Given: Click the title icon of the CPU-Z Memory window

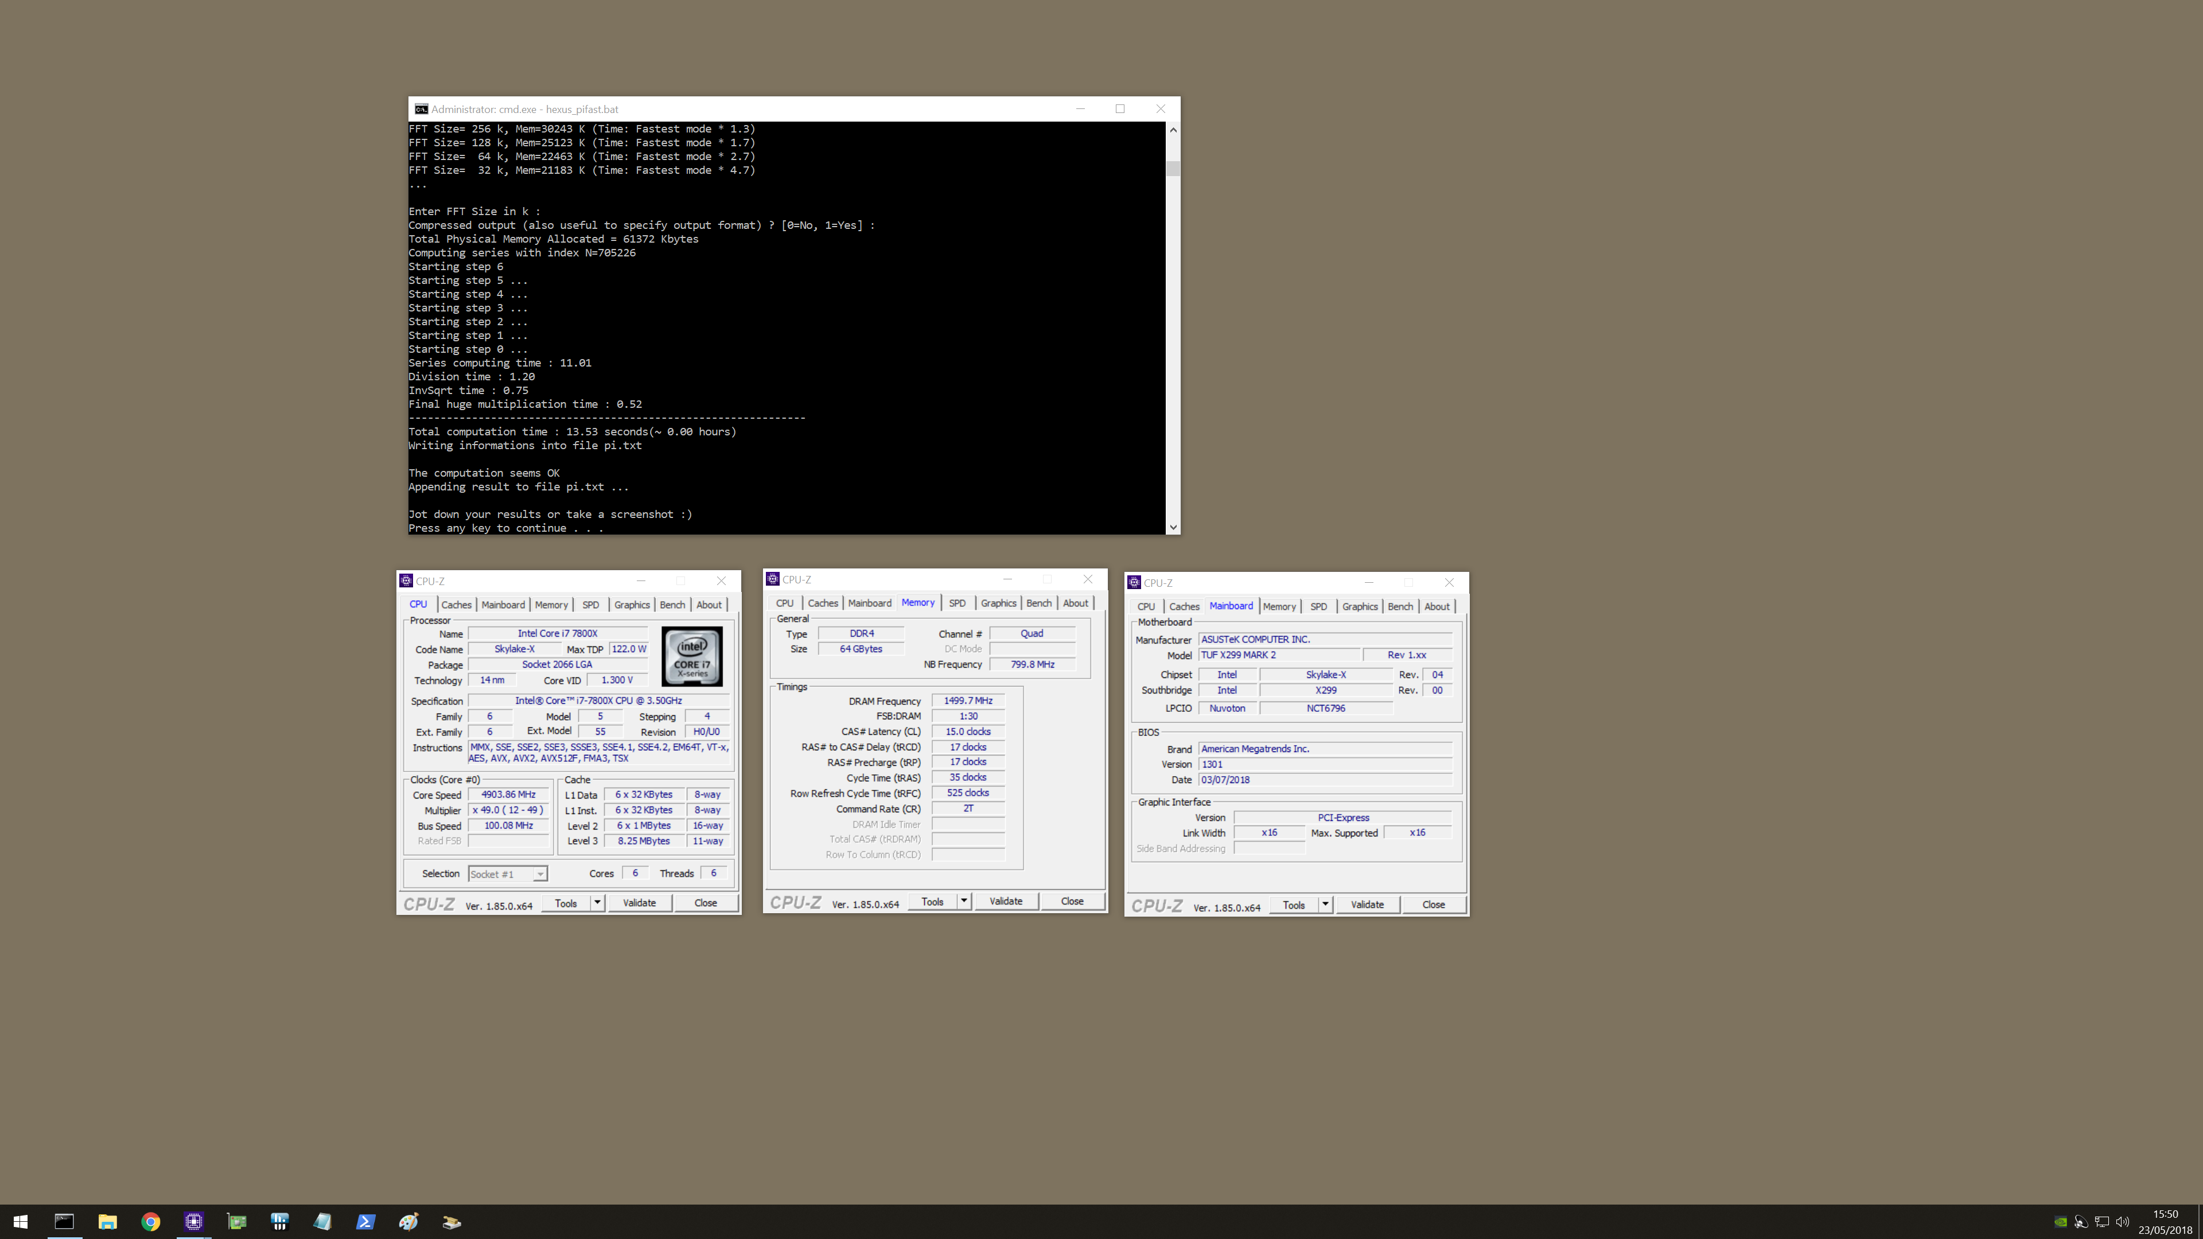Looking at the screenshot, I should point(773,579).
